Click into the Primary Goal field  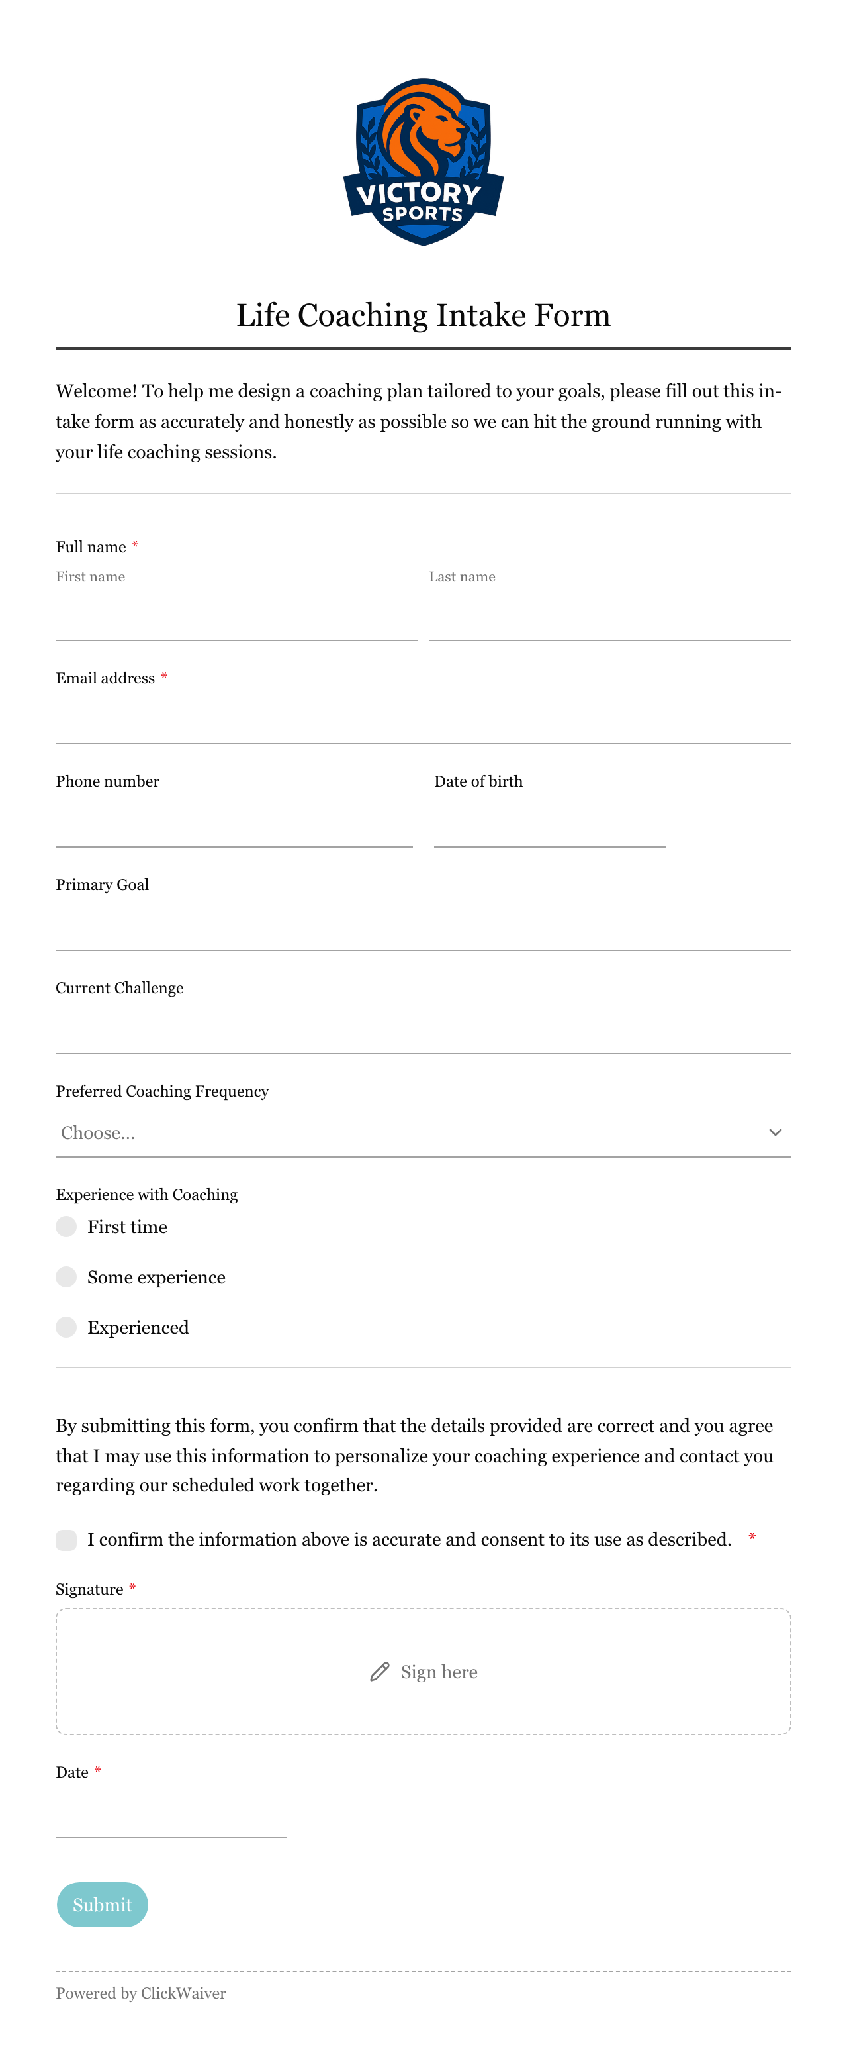[x=423, y=927]
